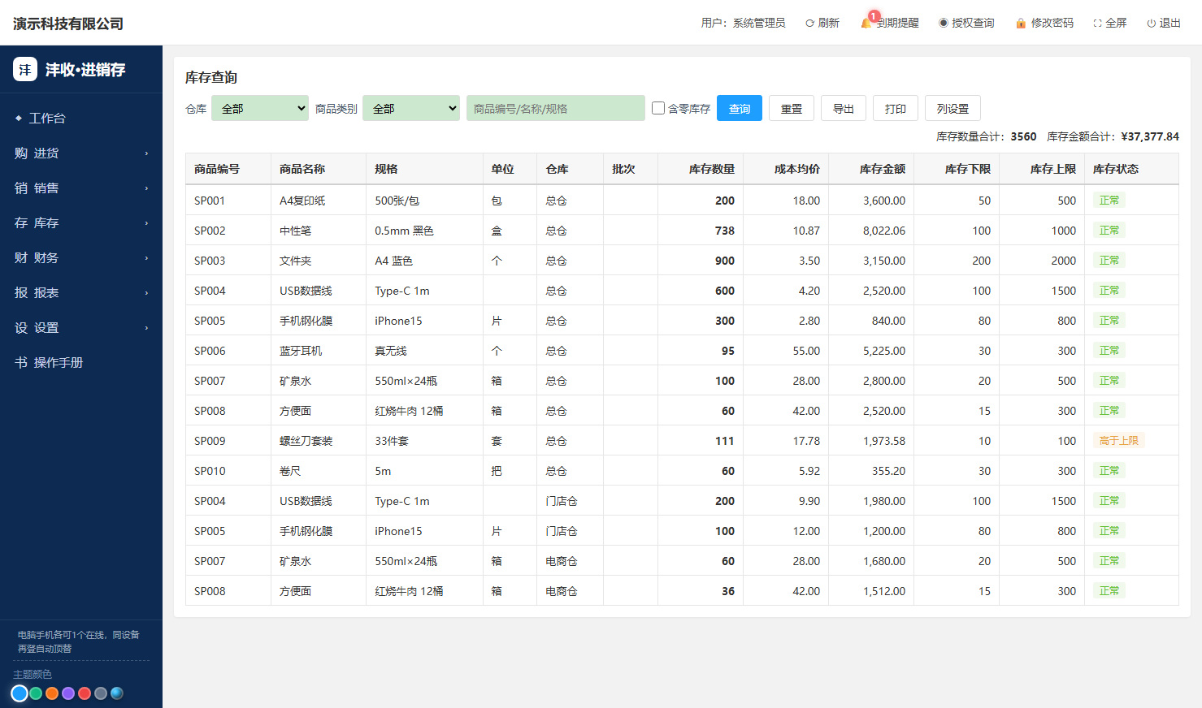Click the 退出 power icon to log out
Image resolution: width=1202 pixels, height=708 pixels.
point(1151,24)
